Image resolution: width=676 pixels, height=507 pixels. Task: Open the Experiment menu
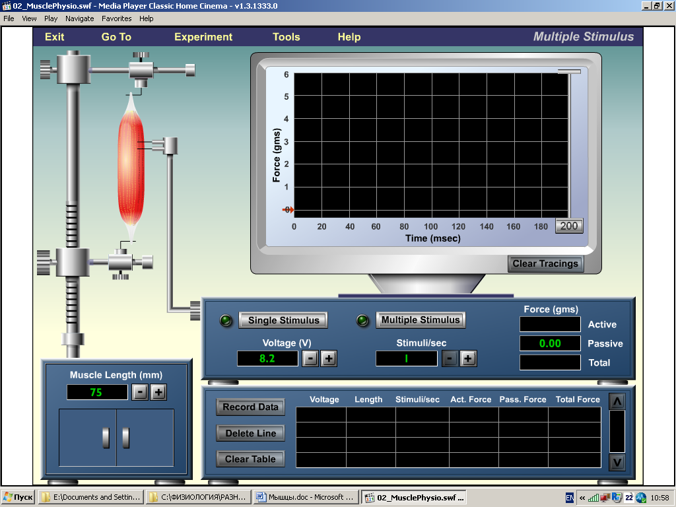(x=203, y=37)
